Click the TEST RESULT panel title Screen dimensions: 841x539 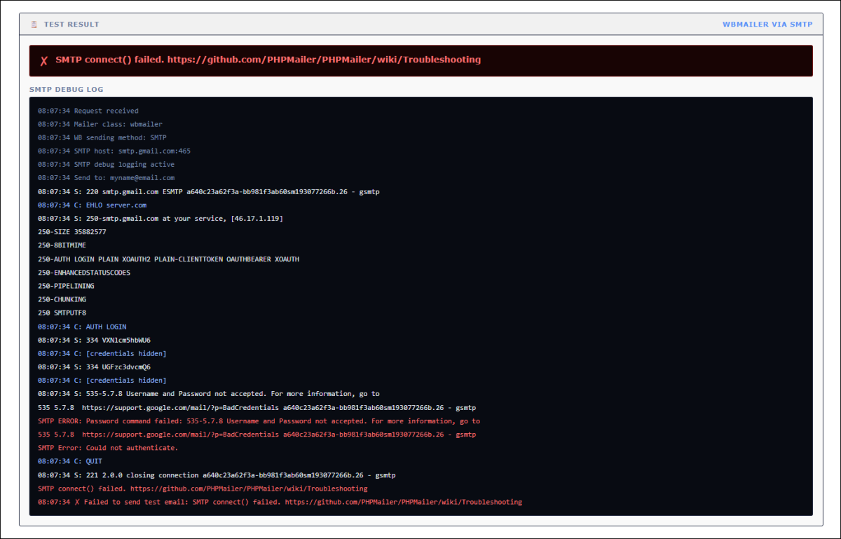click(71, 25)
